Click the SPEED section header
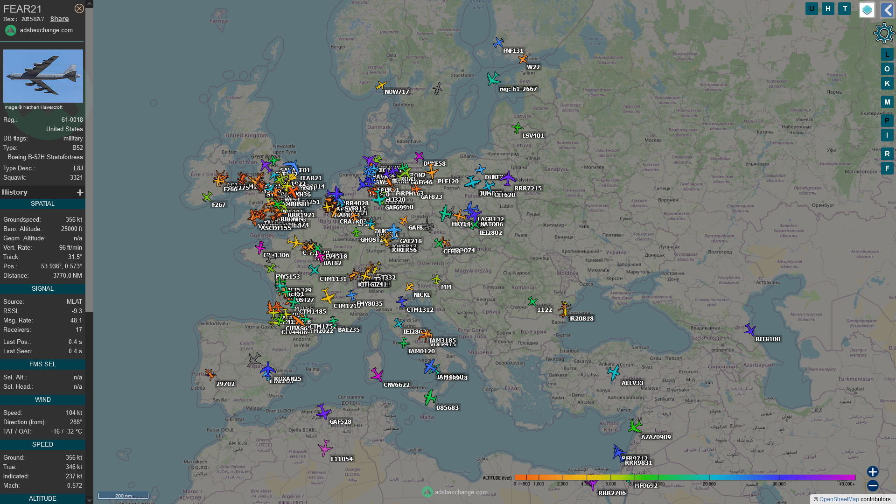This screenshot has width=896, height=504. click(x=42, y=444)
